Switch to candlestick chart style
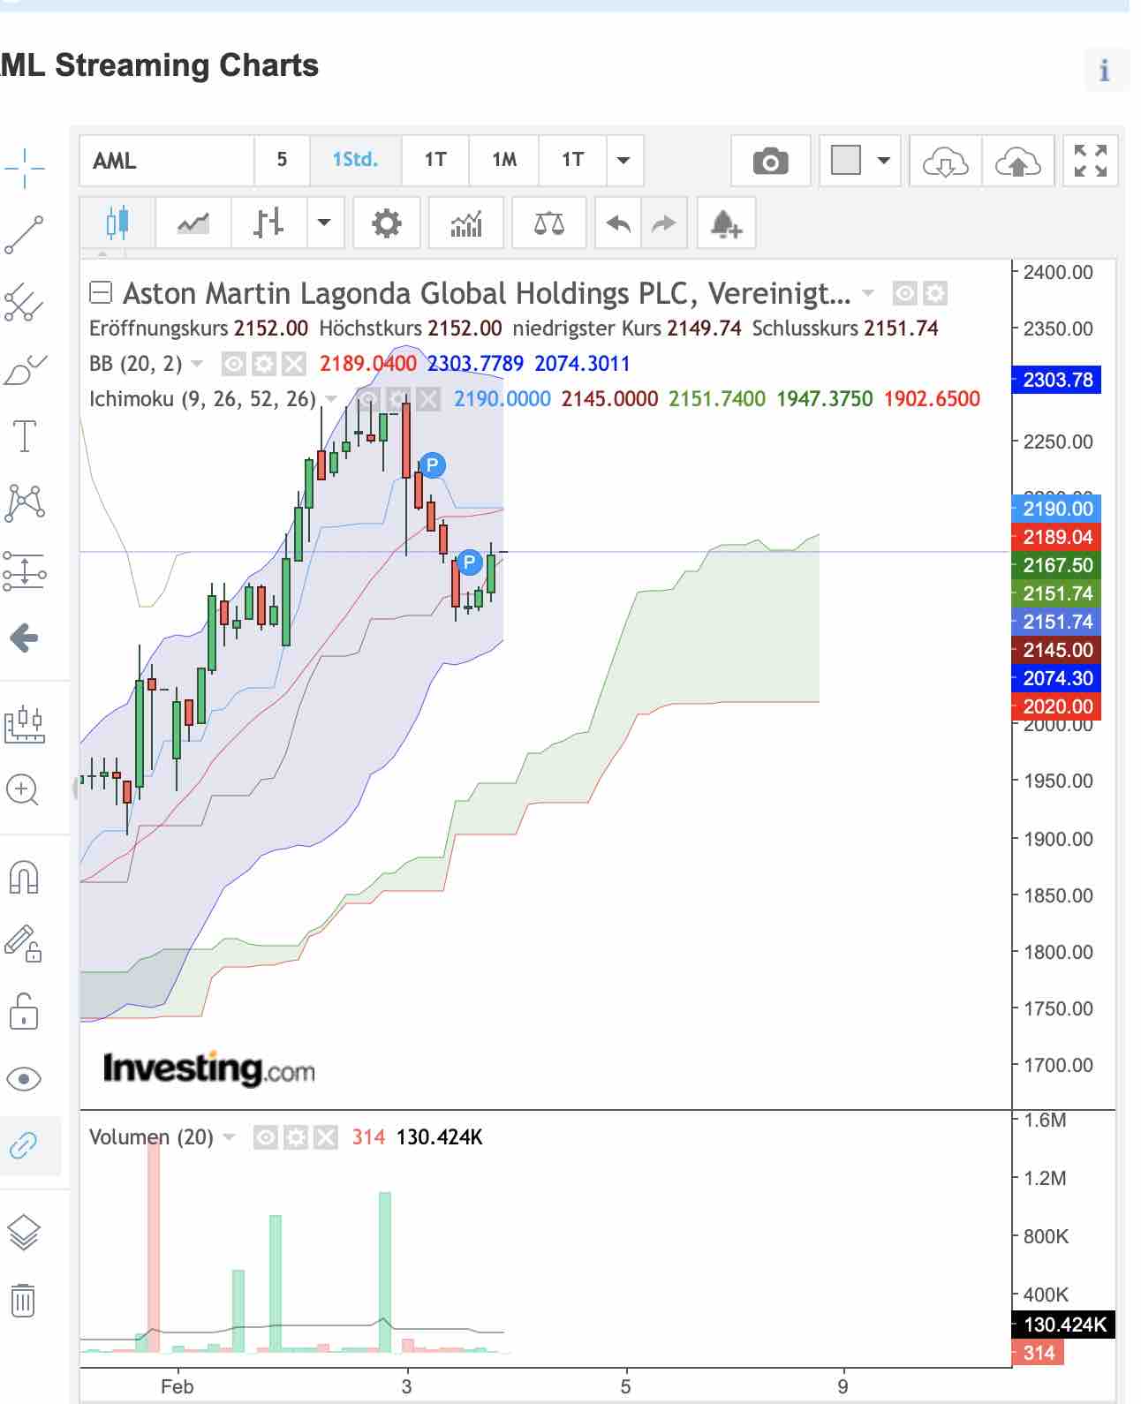The image size is (1141, 1404). 117,223
